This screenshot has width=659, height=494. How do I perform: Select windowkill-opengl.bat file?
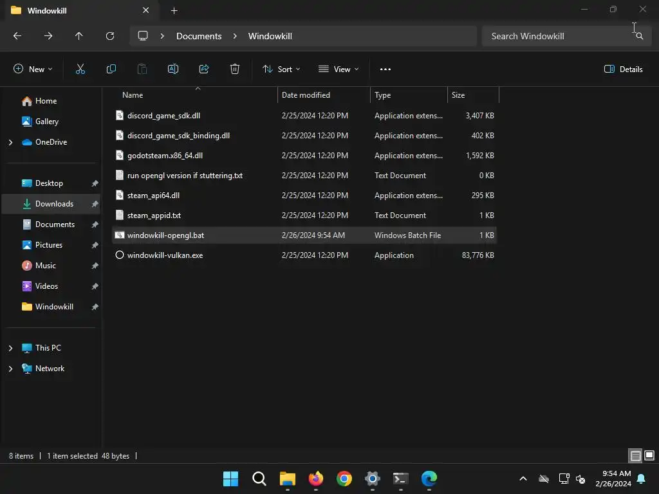pos(304,235)
